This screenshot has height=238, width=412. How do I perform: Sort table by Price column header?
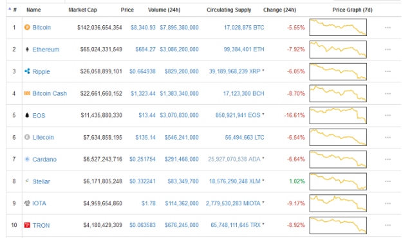click(x=127, y=10)
